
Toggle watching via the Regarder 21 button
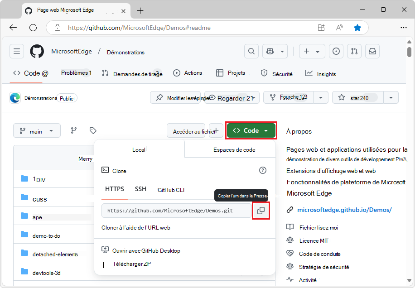click(x=232, y=97)
